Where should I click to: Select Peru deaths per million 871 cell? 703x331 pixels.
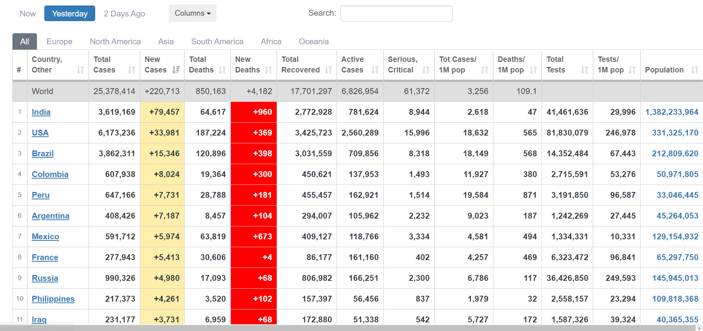click(x=518, y=195)
